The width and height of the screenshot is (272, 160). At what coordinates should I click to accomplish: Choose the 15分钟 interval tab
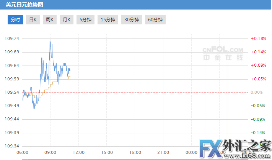point(108,20)
